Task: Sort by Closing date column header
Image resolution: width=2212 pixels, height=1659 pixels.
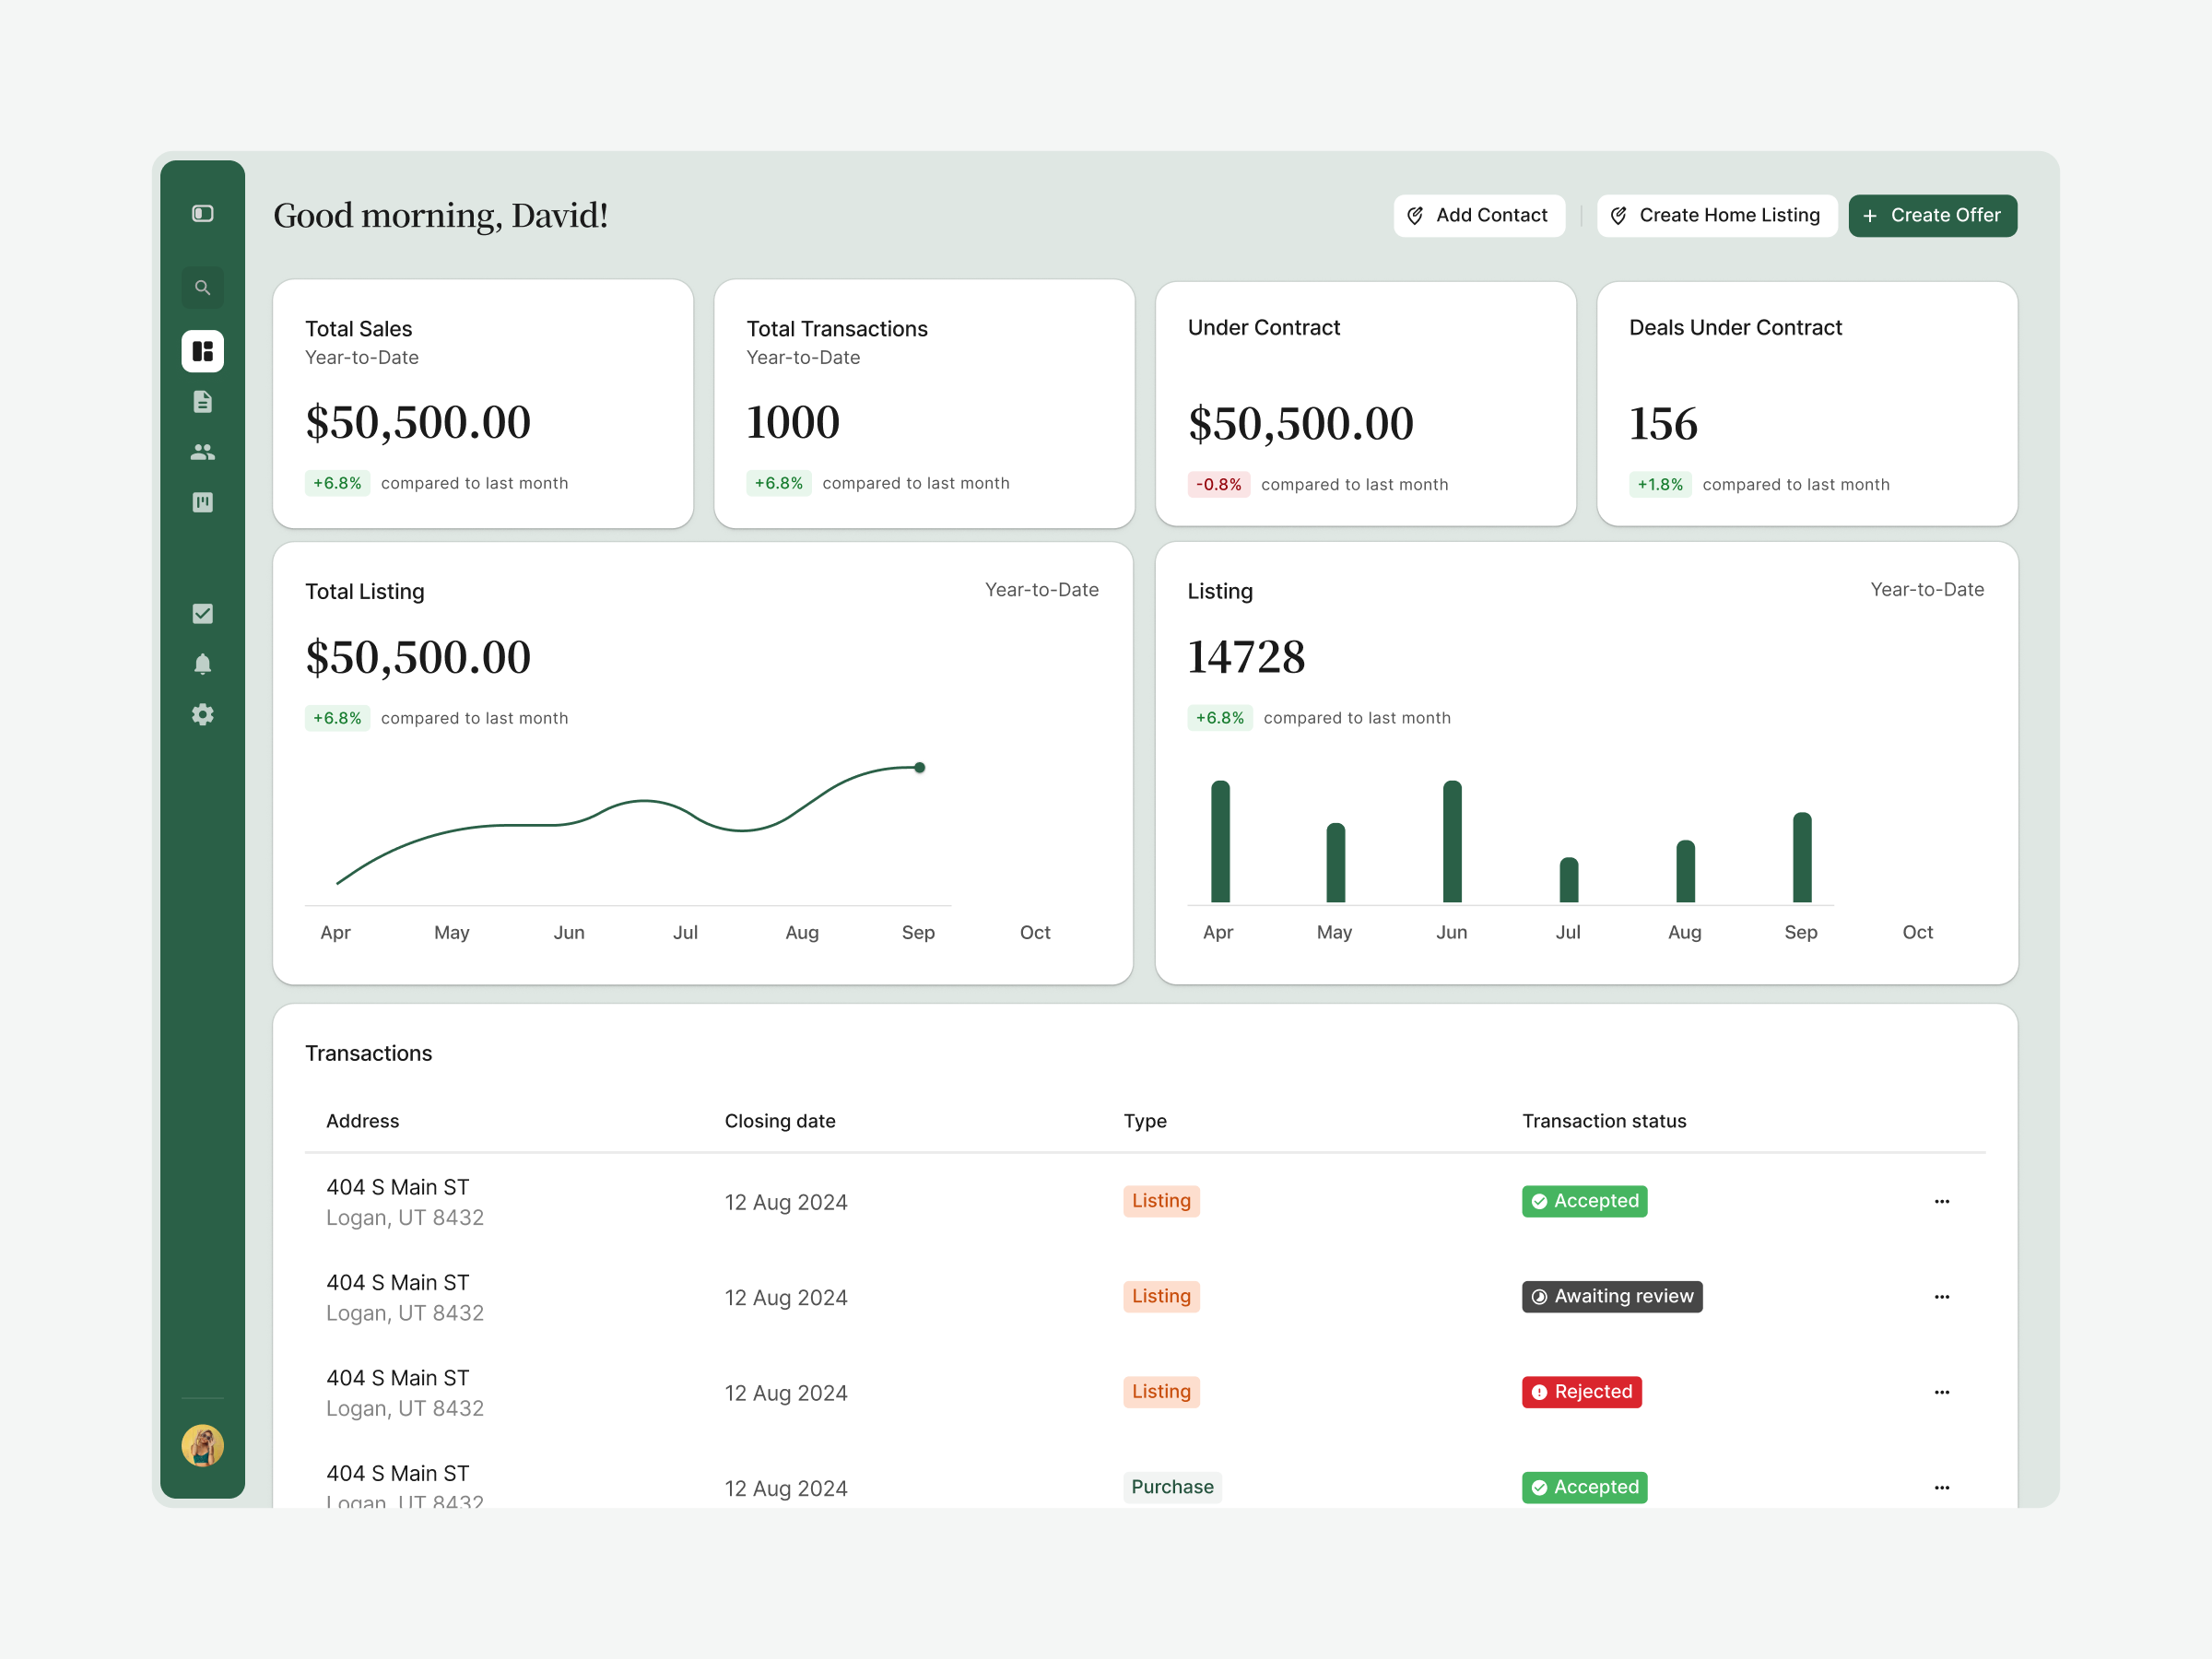Action: (780, 1121)
